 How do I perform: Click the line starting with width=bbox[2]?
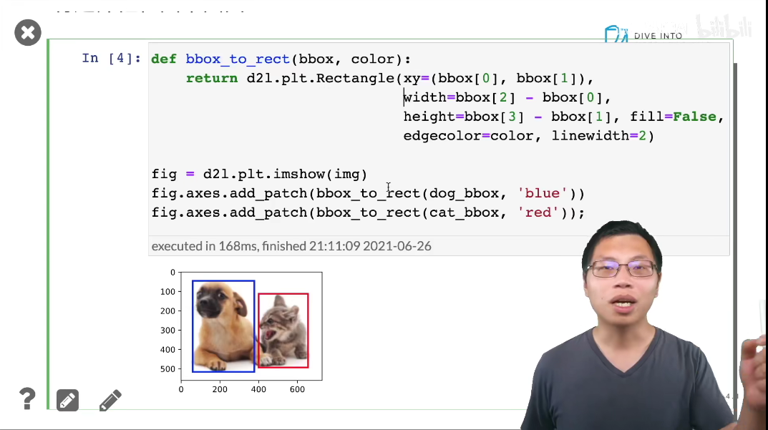point(507,97)
